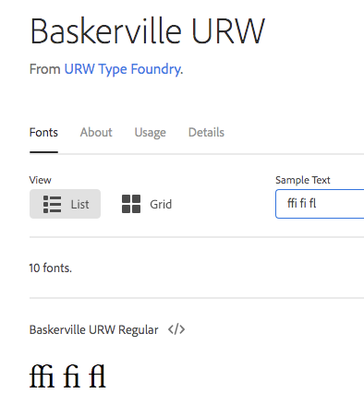Click the Baskerville URW page heading

click(x=147, y=31)
